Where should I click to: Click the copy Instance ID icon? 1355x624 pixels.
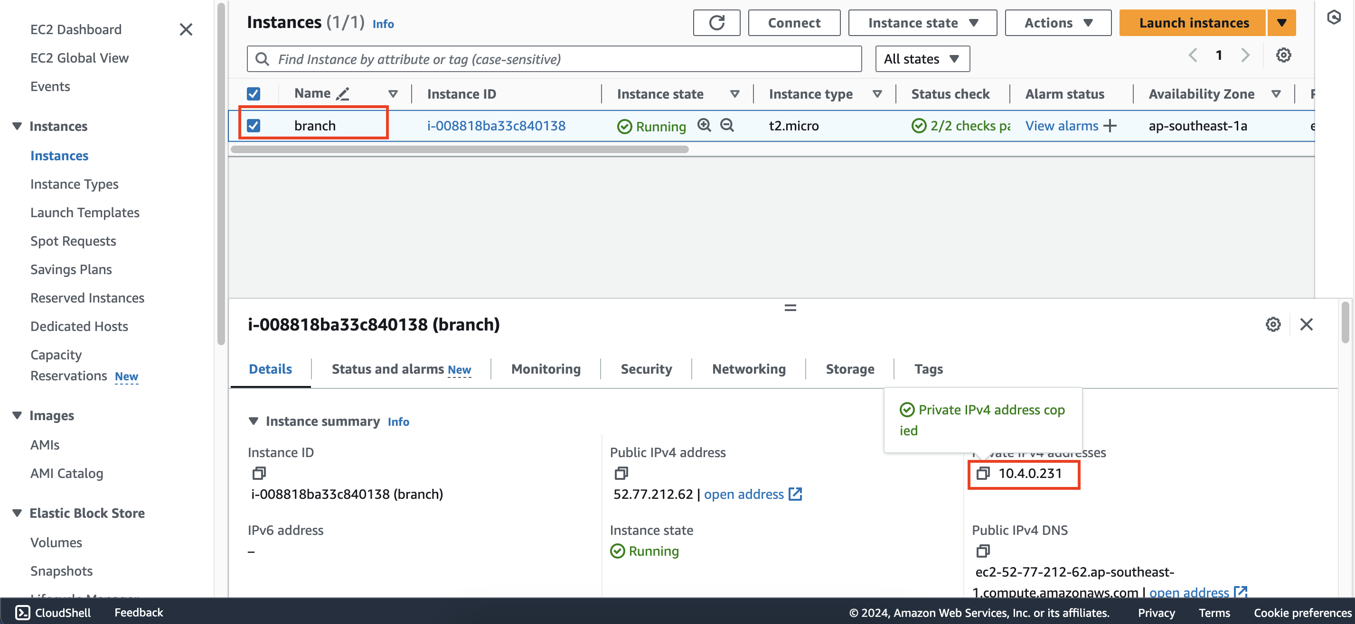point(259,473)
